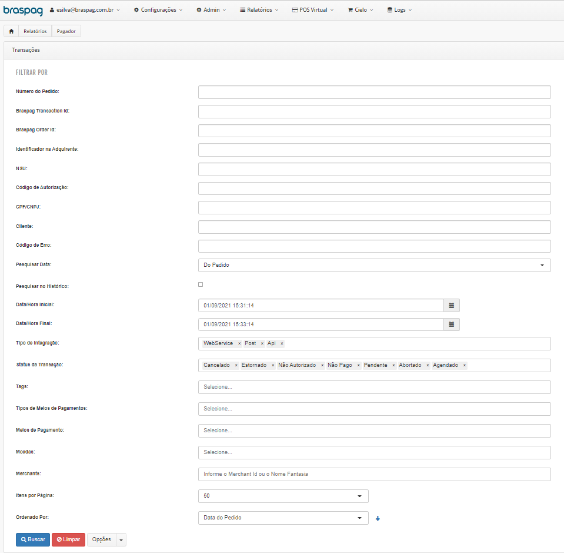The width and height of the screenshot is (564, 553).
Task: Open Pesquisar Data dropdown
Action: pyautogui.click(x=374, y=265)
